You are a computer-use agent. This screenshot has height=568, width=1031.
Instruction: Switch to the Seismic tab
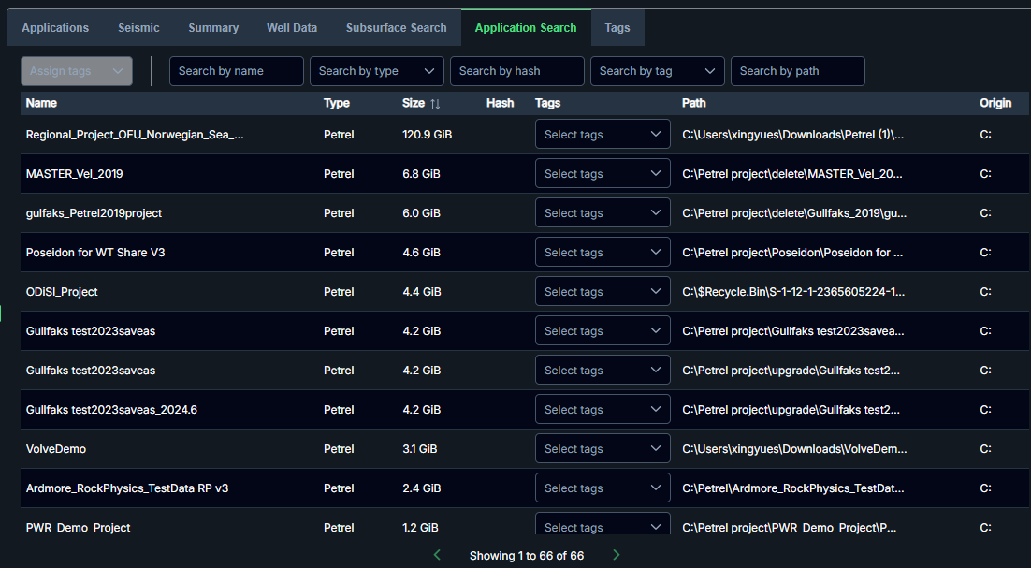pyautogui.click(x=138, y=28)
